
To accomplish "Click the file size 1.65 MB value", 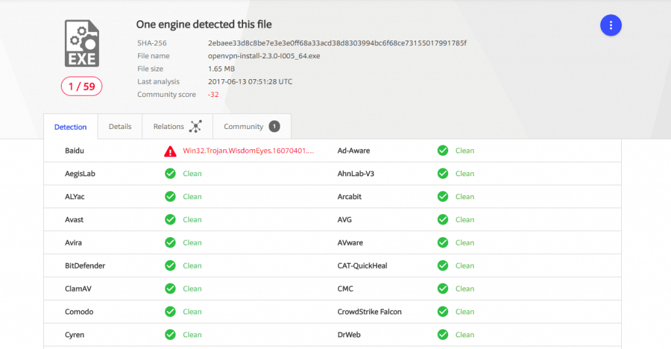I will [x=221, y=69].
